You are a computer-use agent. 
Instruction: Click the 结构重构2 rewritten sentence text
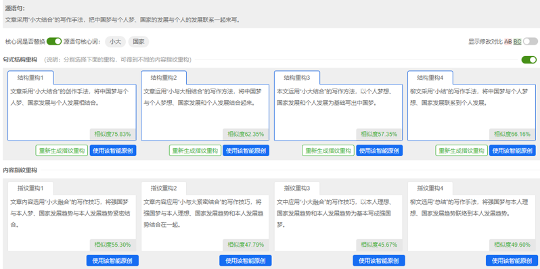(202, 97)
